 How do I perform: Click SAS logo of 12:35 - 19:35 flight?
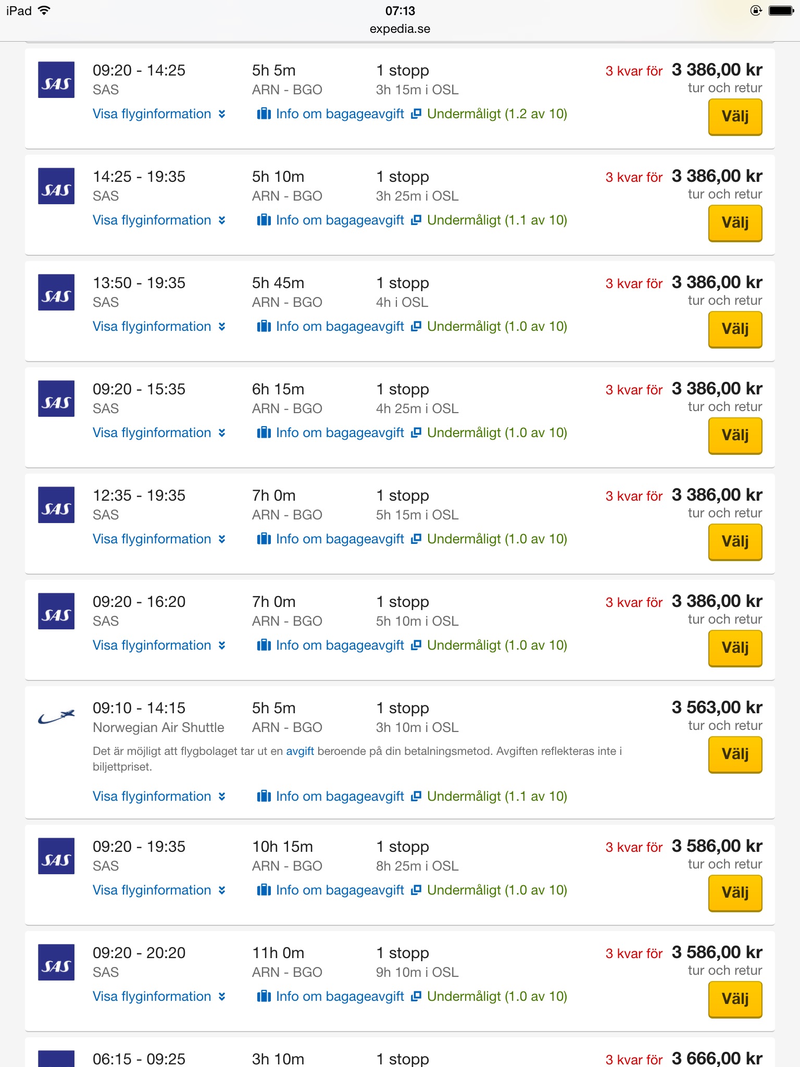tap(56, 505)
